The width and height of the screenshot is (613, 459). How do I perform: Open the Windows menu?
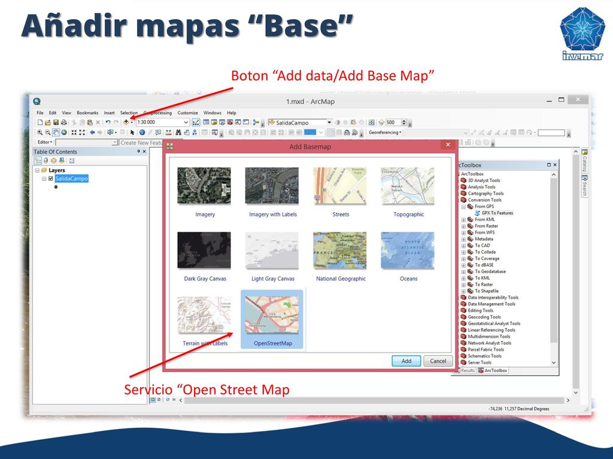pyautogui.click(x=213, y=113)
